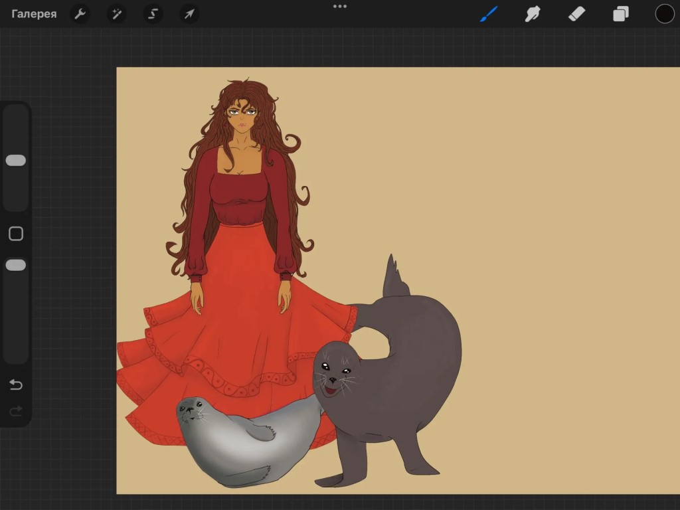
Task: Undo the last action
Action: tap(16, 384)
